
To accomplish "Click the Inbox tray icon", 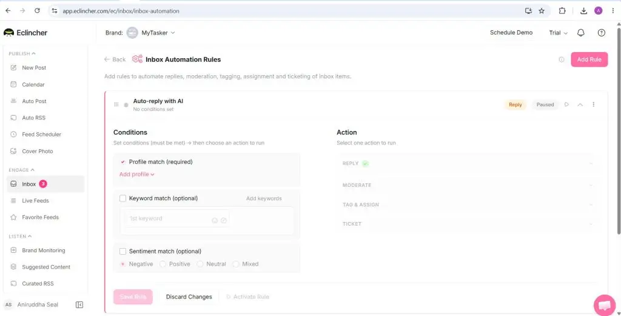I will pos(13,184).
